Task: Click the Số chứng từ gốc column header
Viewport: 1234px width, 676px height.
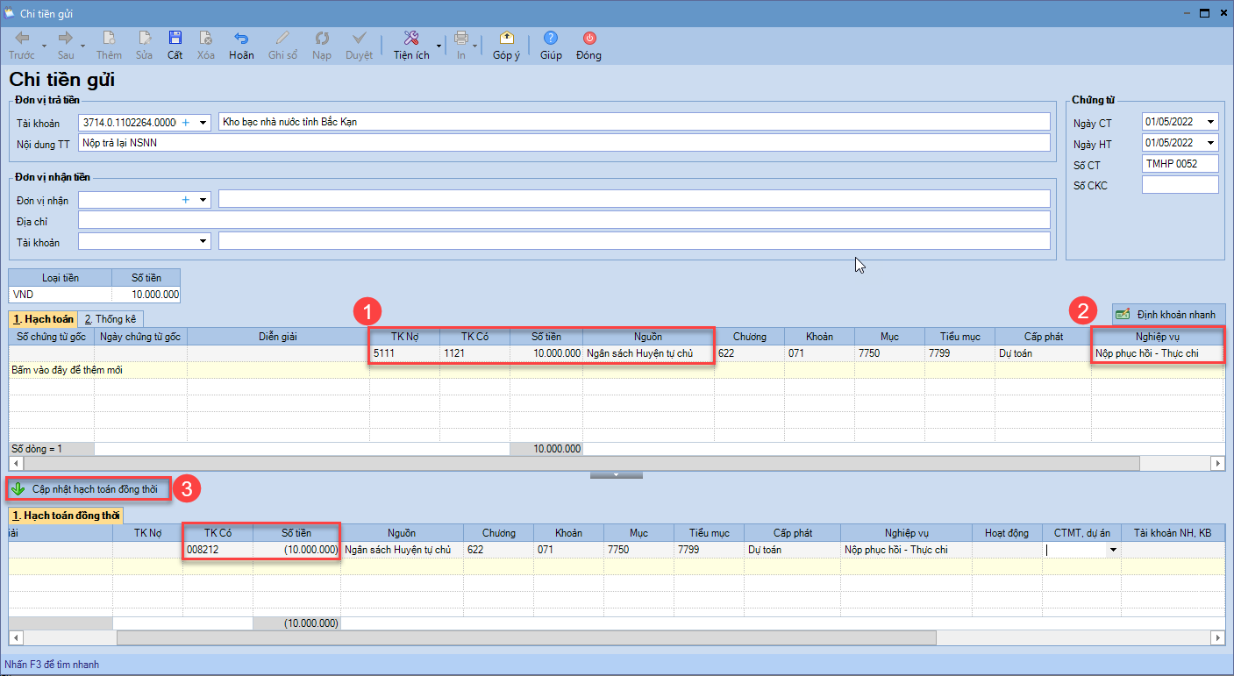Action: [51, 337]
